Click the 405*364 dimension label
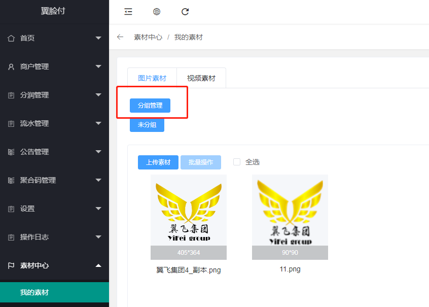 189,253
